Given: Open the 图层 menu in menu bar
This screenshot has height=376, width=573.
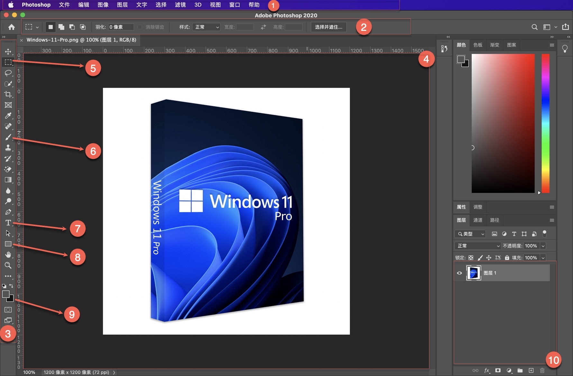Looking at the screenshot, I should pos(122,5).
